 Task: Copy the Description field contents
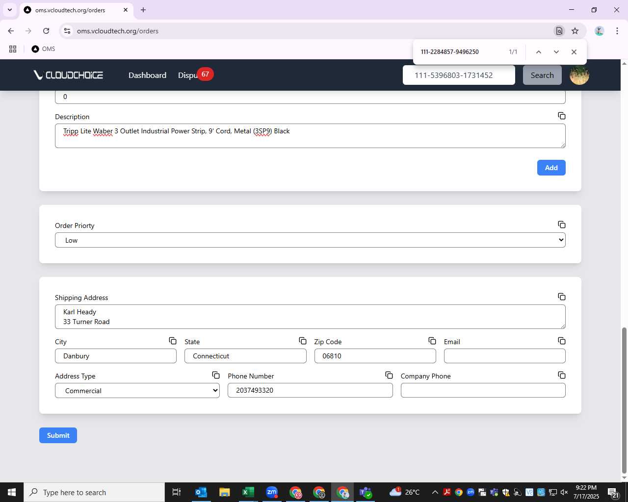562,116
